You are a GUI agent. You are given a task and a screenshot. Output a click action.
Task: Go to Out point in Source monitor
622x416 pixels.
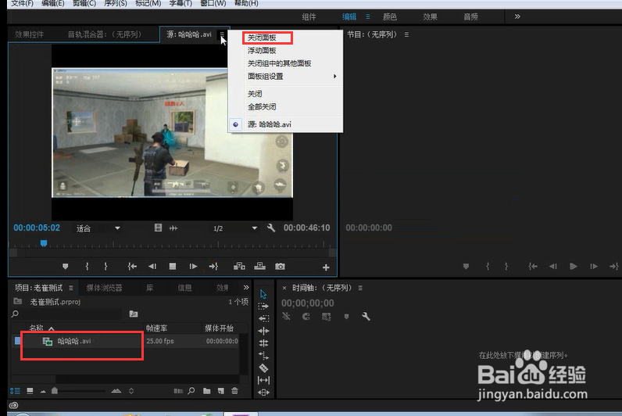point(214,267)
